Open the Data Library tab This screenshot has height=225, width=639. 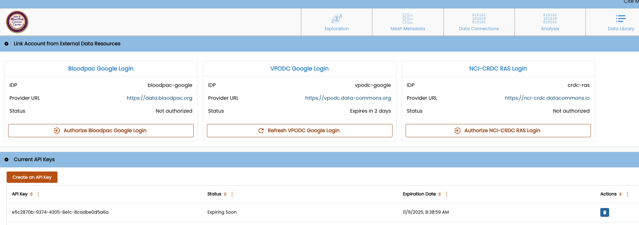[x=621, y=22]
